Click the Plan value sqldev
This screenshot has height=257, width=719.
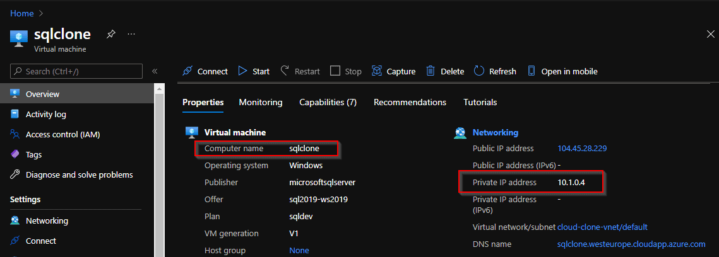301,216
